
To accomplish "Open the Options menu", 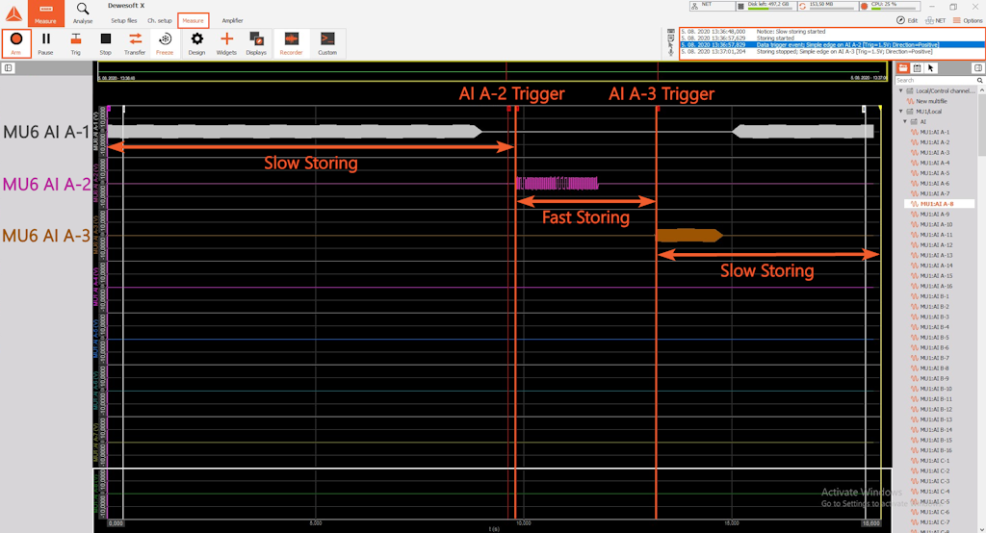I will click(968, 20).
